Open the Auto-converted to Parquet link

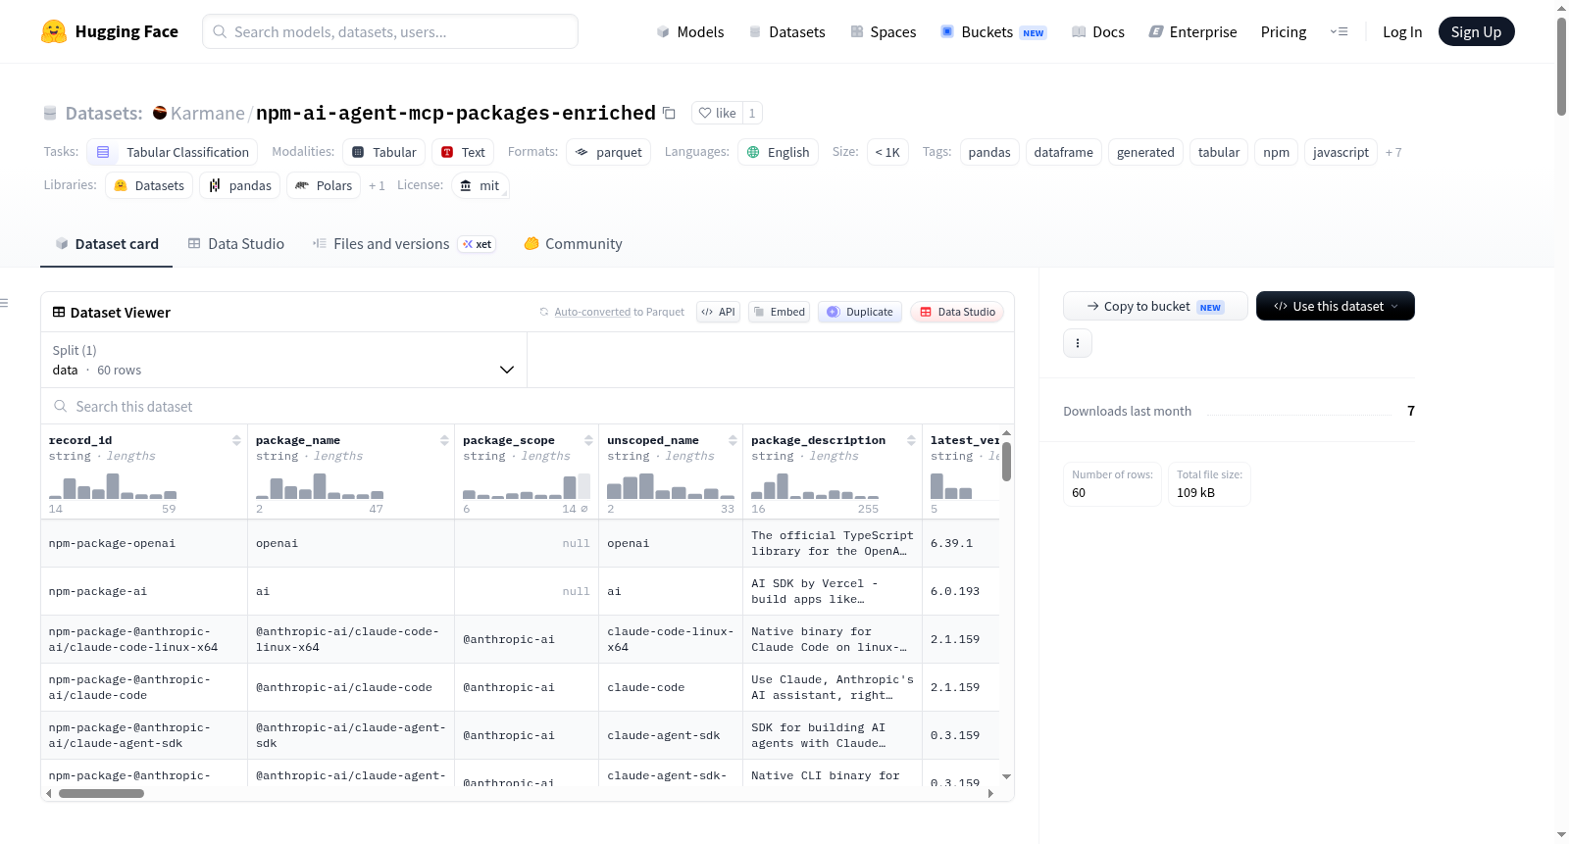click(x=619, y=312)
